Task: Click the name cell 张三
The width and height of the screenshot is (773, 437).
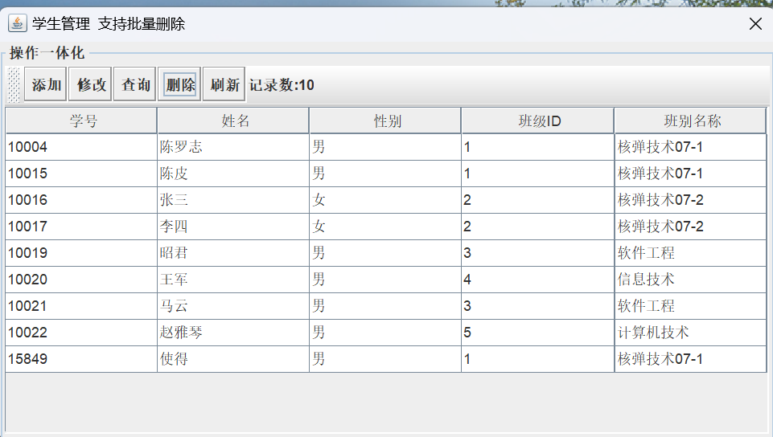Action: (x=233, y=200)
